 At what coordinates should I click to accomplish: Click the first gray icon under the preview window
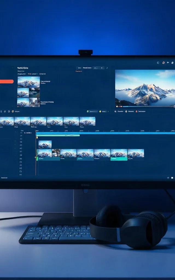coord(115,112)
